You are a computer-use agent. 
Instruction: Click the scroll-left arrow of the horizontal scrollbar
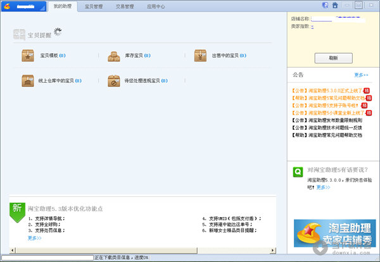click(13, 250)
